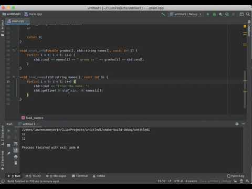This screenshot has height=189, width=252.
Task: Open the untitled1 | Debug configuration dropdown
Action: (x=186, y=14)
